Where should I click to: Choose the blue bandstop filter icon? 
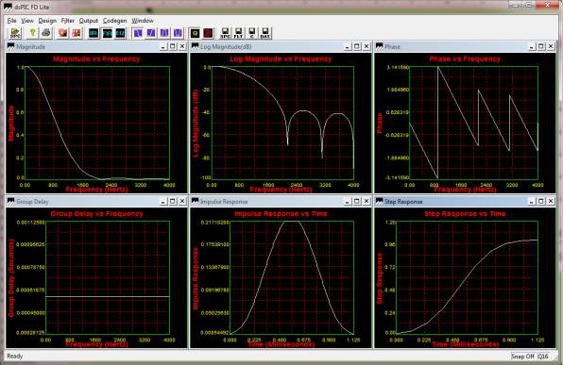178,33
